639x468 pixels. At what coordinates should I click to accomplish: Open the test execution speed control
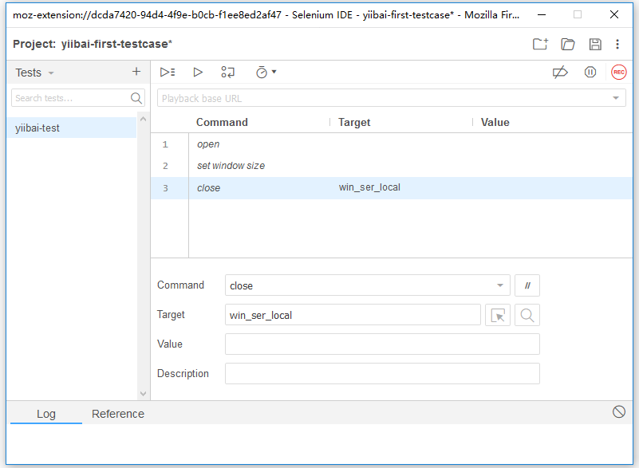click(x=266, y=72)
